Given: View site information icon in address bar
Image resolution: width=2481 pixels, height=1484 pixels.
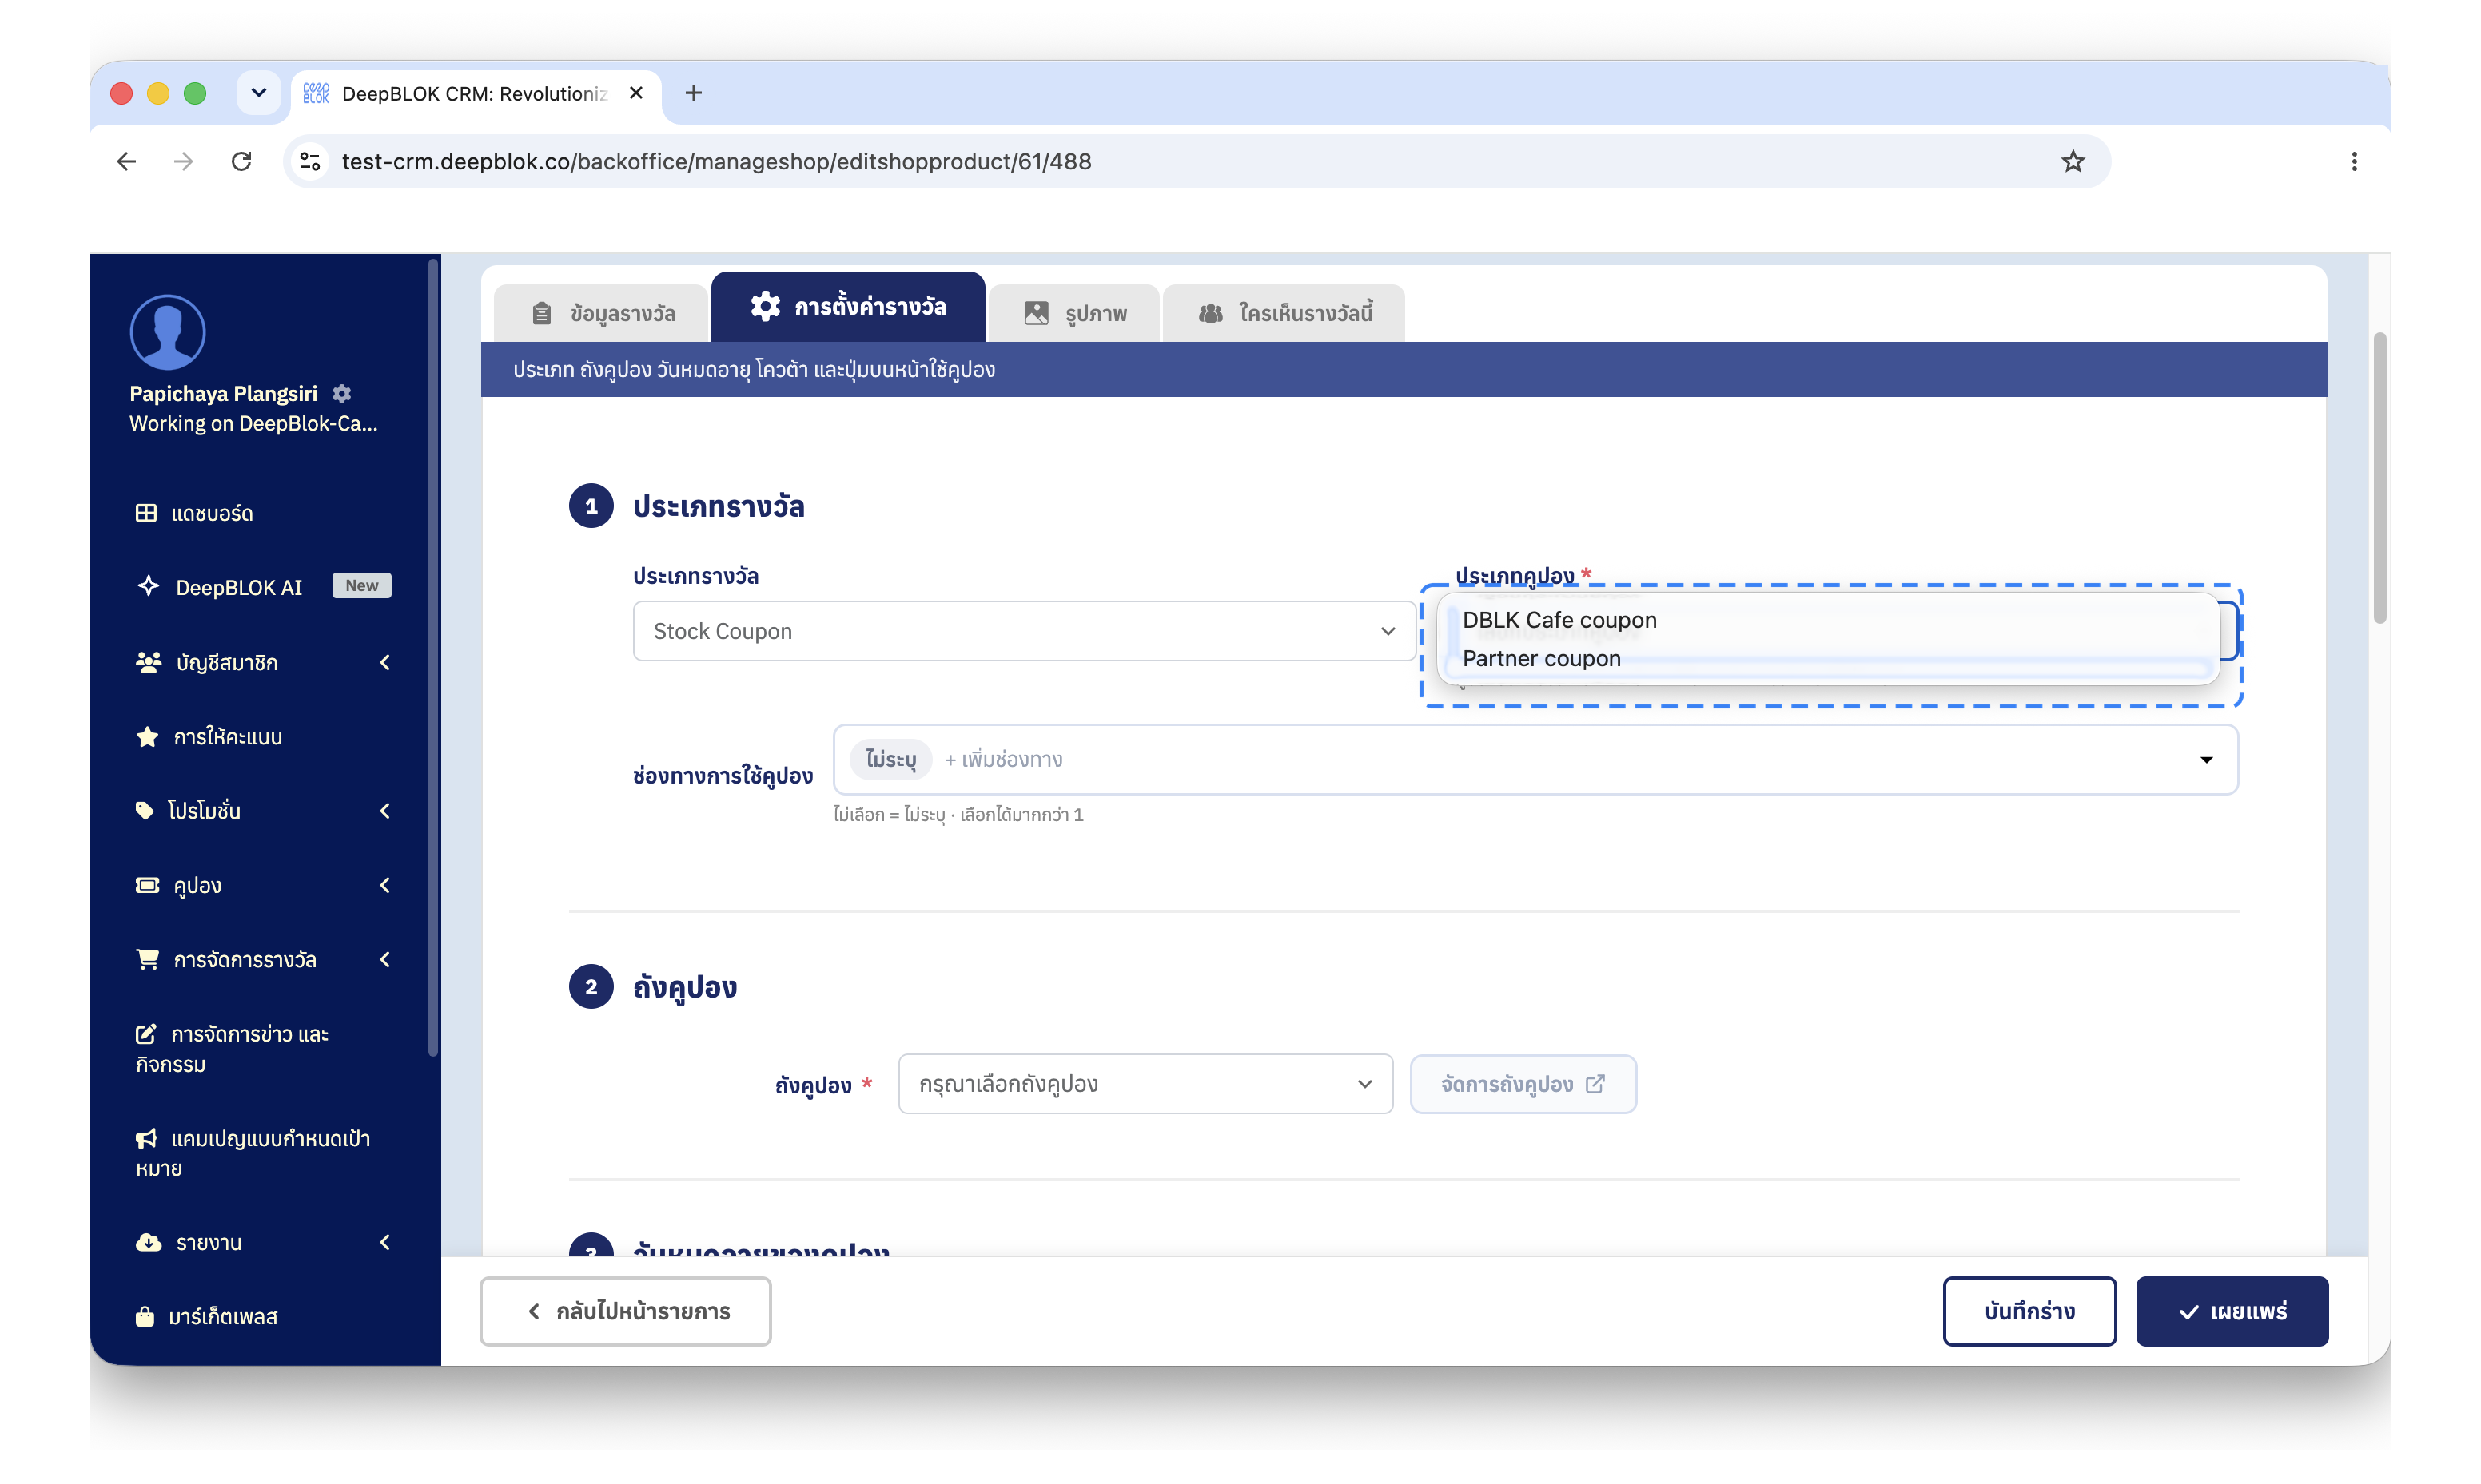Looking at the screenshot, I should pyautogui.click(x=310, y=161).
